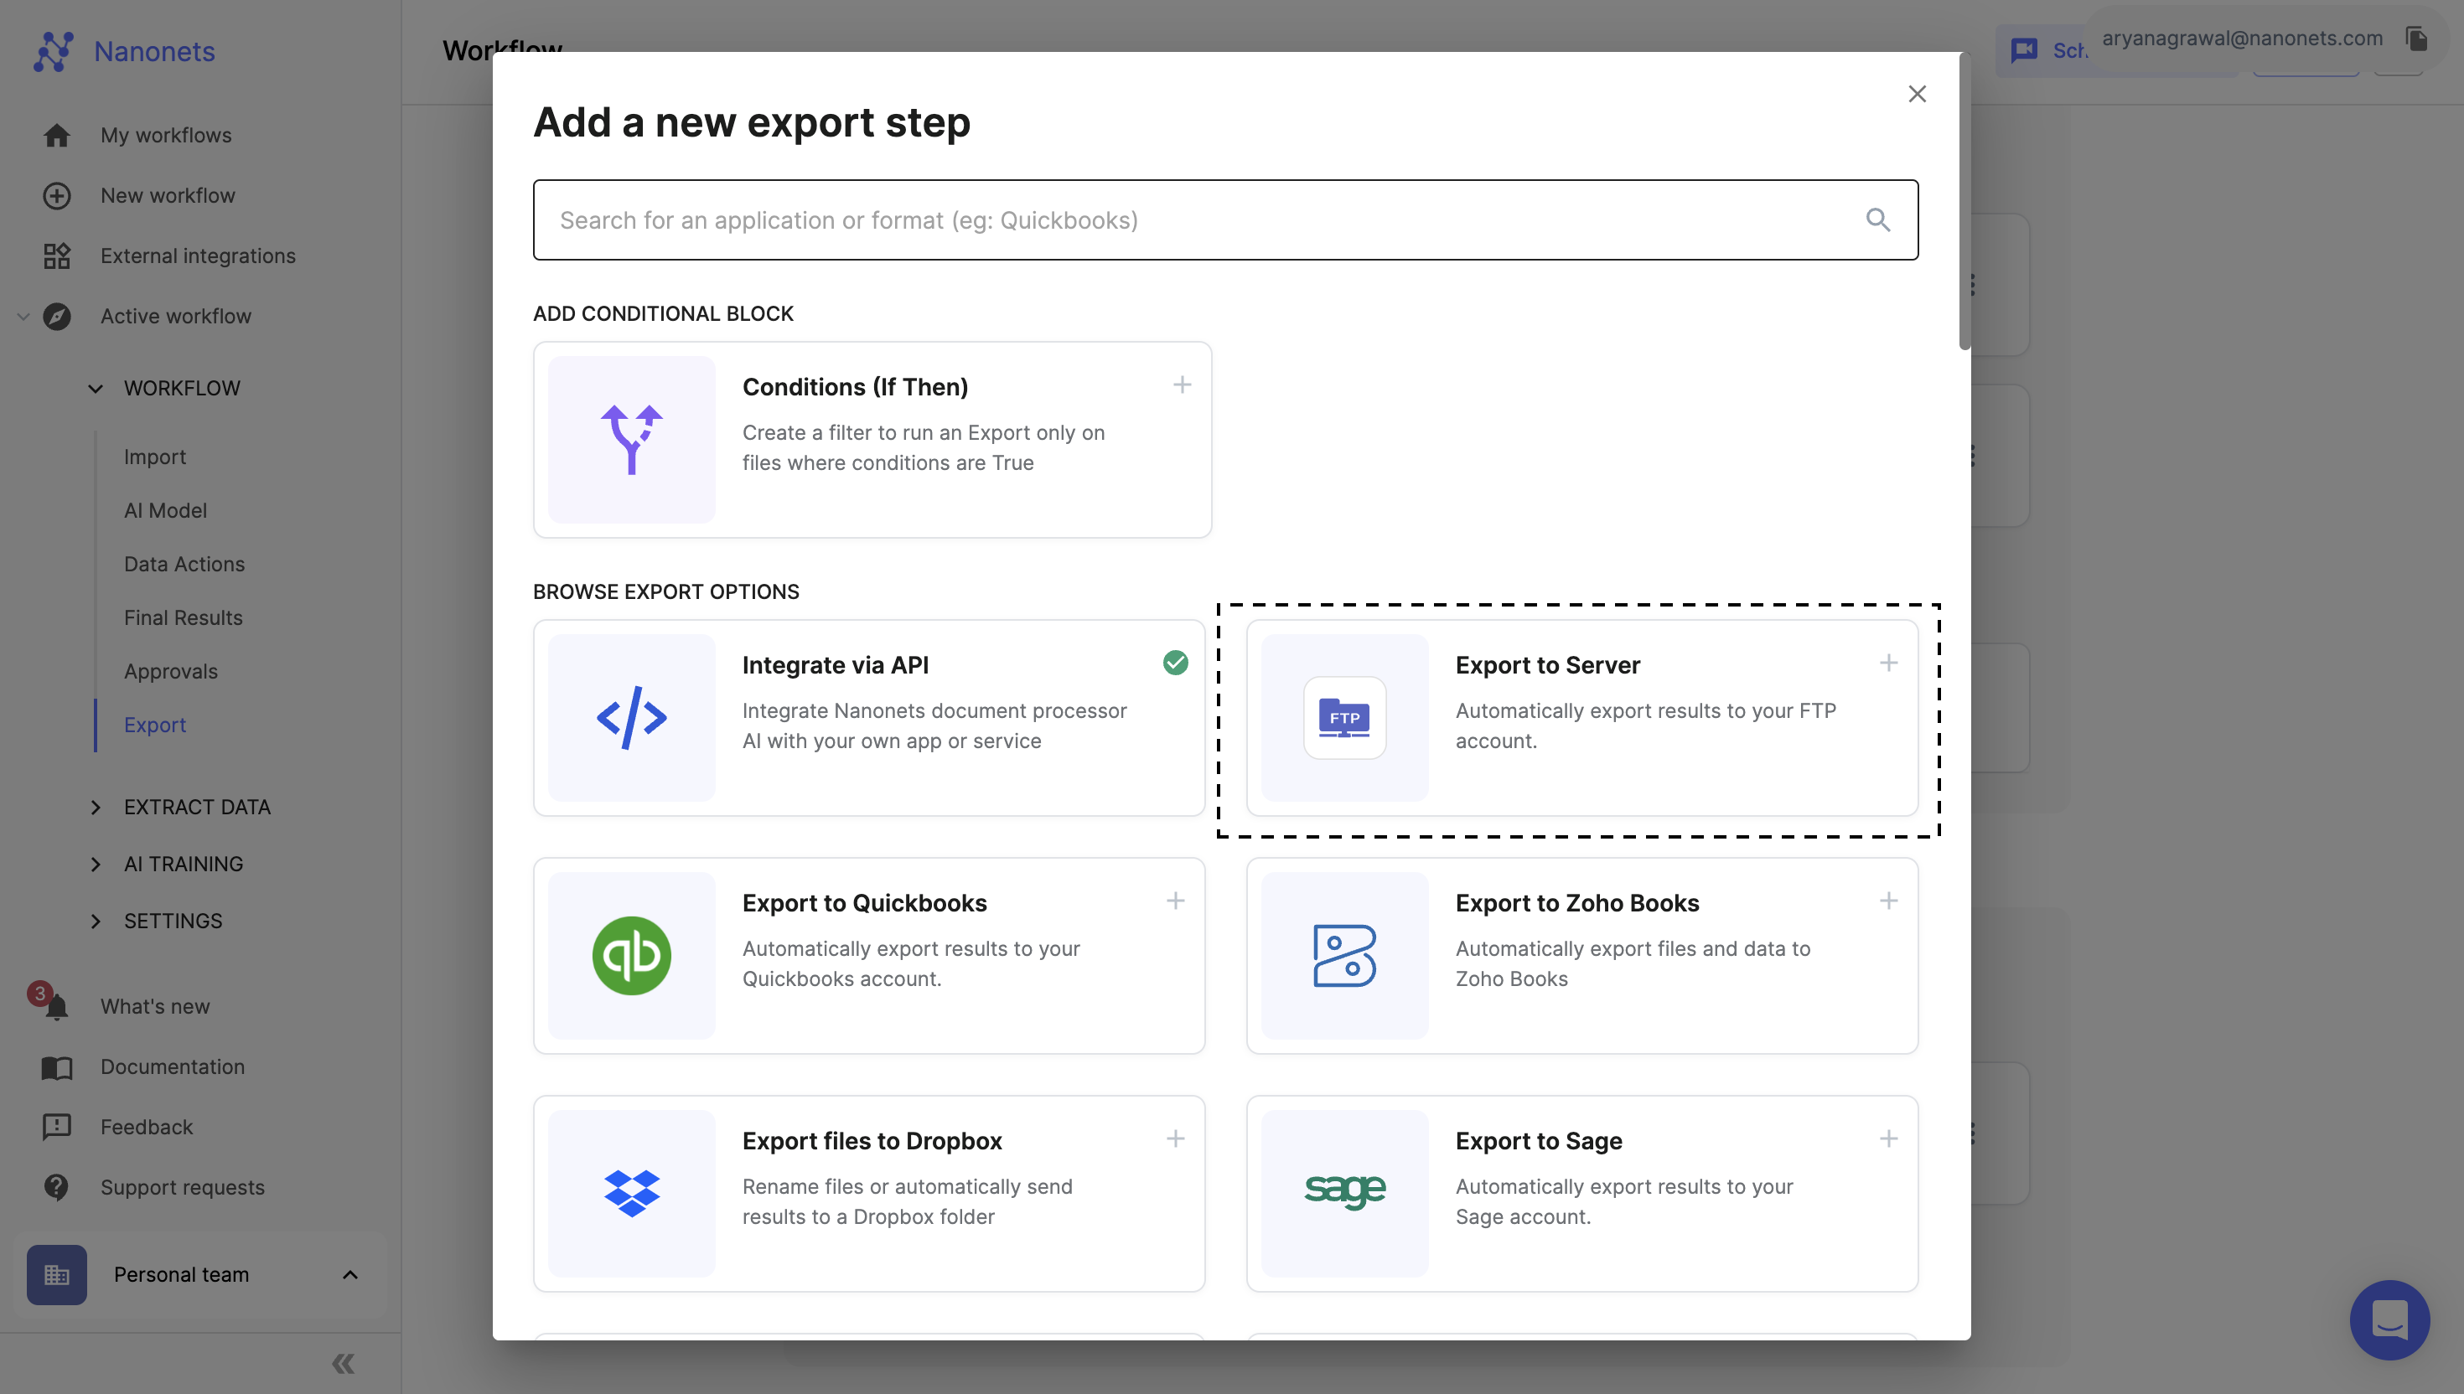Viewport: 2464px width, 1394px height.
Task: Expand the EXTRACT DATA section
Action: tap(96, 808)
